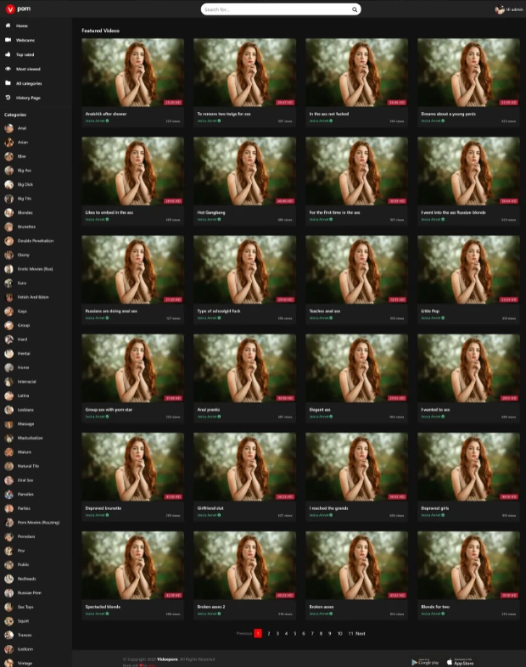Image resolution: width=526 pixels, height=667 pixels.
Task: Click the Mature category avatar icon
Action: point(9,452)
